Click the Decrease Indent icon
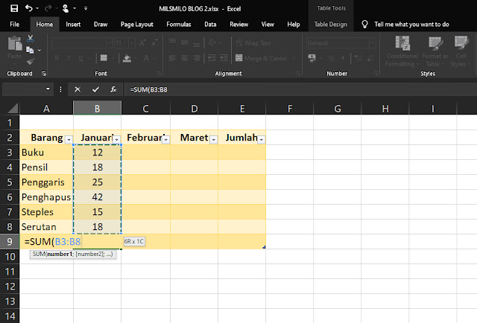The height and width of the screenshot is (323, 477). (x=212, y=58)
